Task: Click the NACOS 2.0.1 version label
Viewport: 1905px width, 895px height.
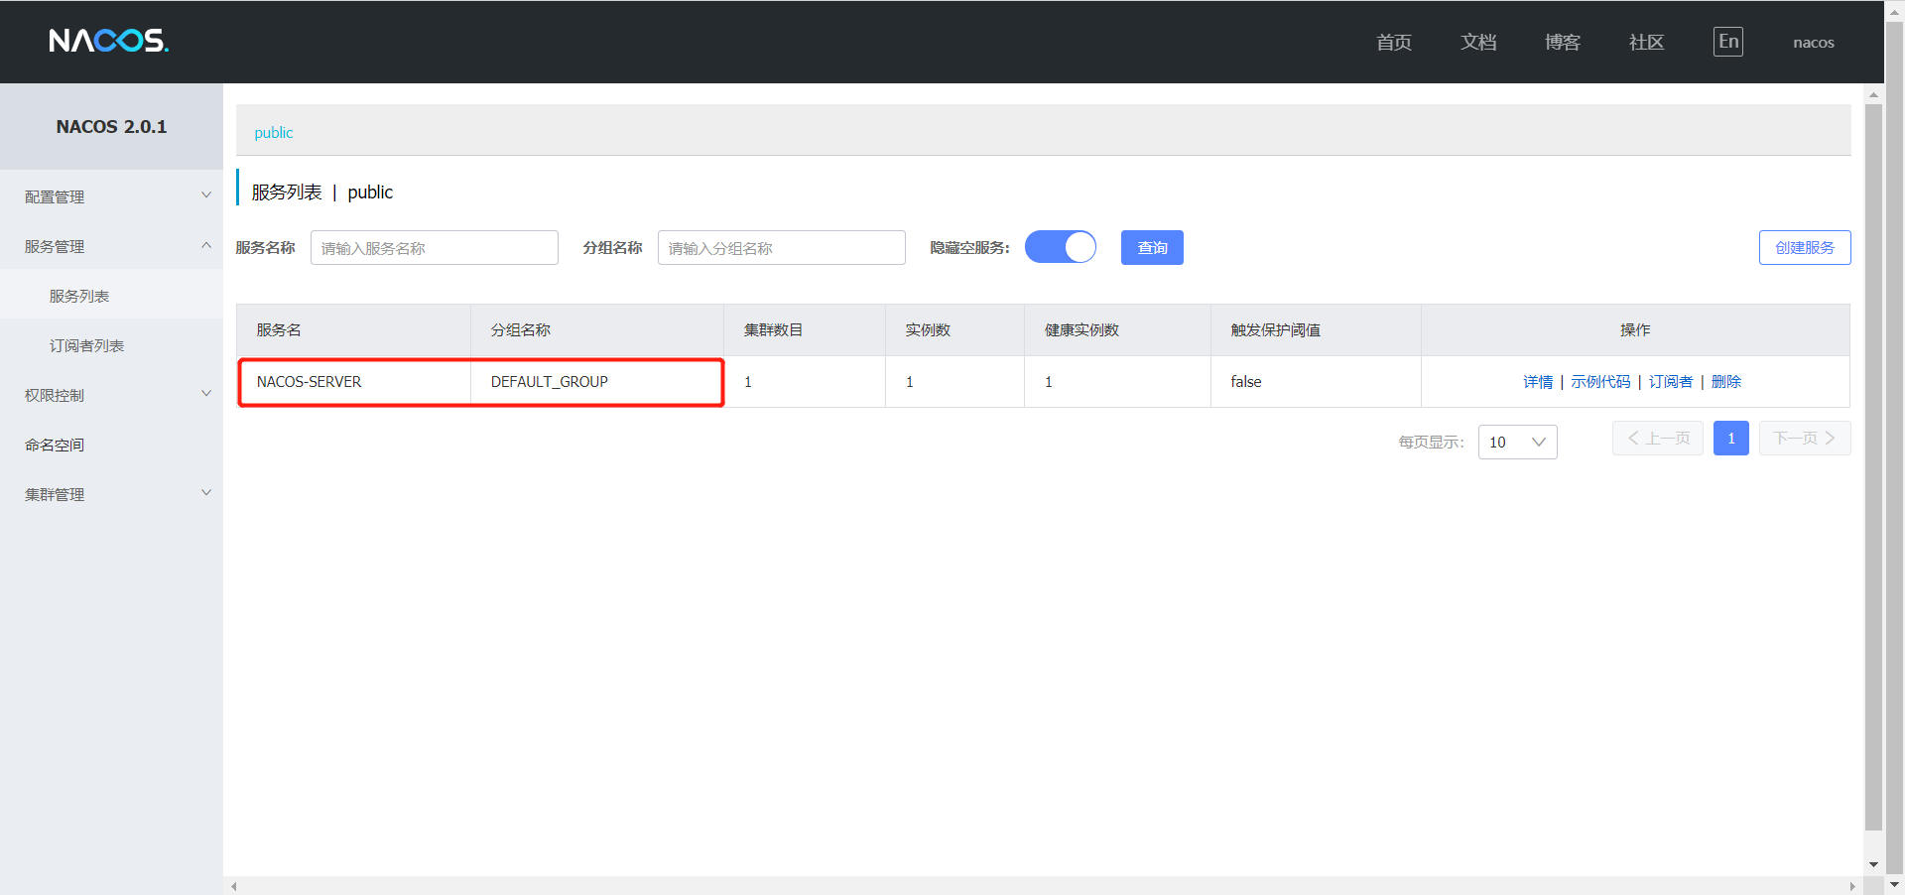Action: [111, 127]
